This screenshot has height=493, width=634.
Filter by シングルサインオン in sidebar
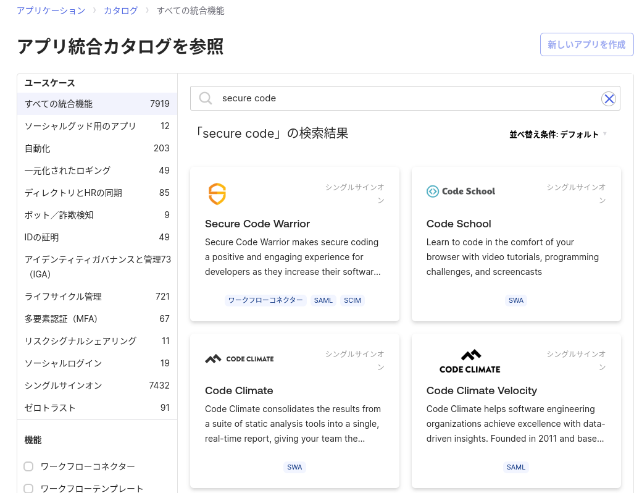pyautogui.click(x=97, y=386)
